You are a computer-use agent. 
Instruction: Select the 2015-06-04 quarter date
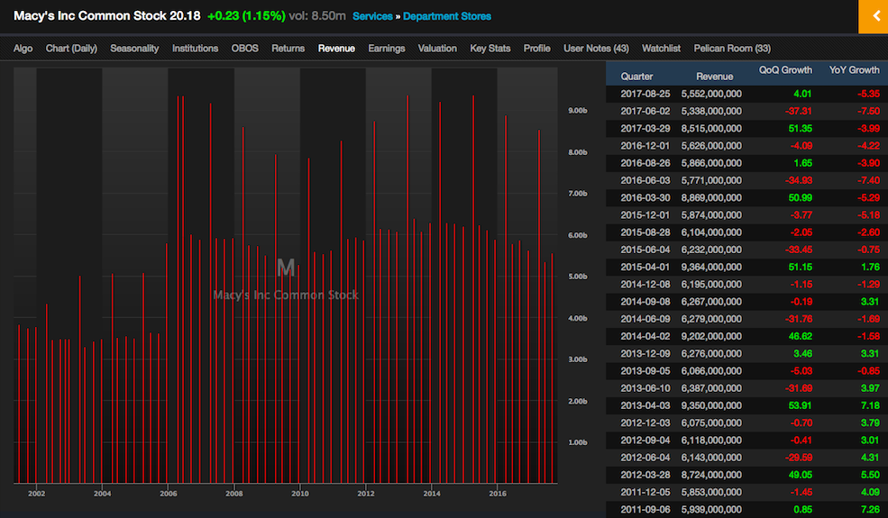(645, 250)
